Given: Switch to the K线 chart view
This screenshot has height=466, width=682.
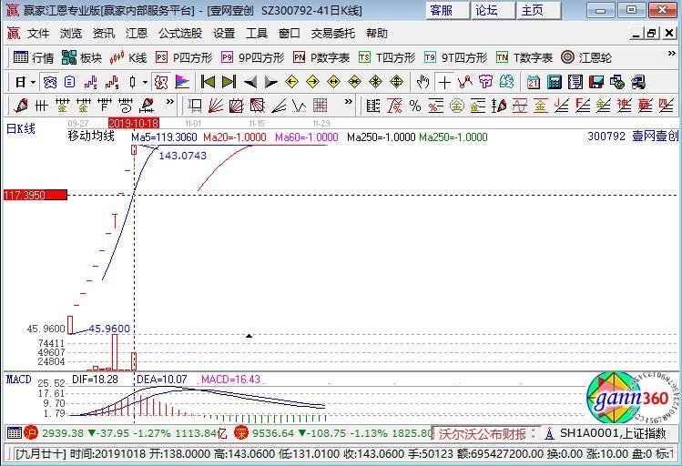Looking at the screenshot, I should [127, 57].
